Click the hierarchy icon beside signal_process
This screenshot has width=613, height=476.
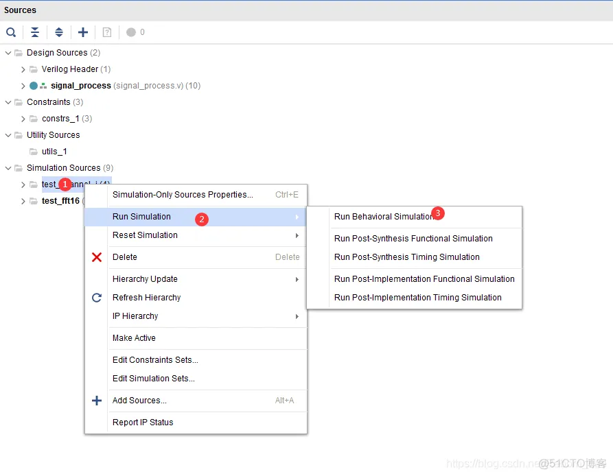coord(43,86)
